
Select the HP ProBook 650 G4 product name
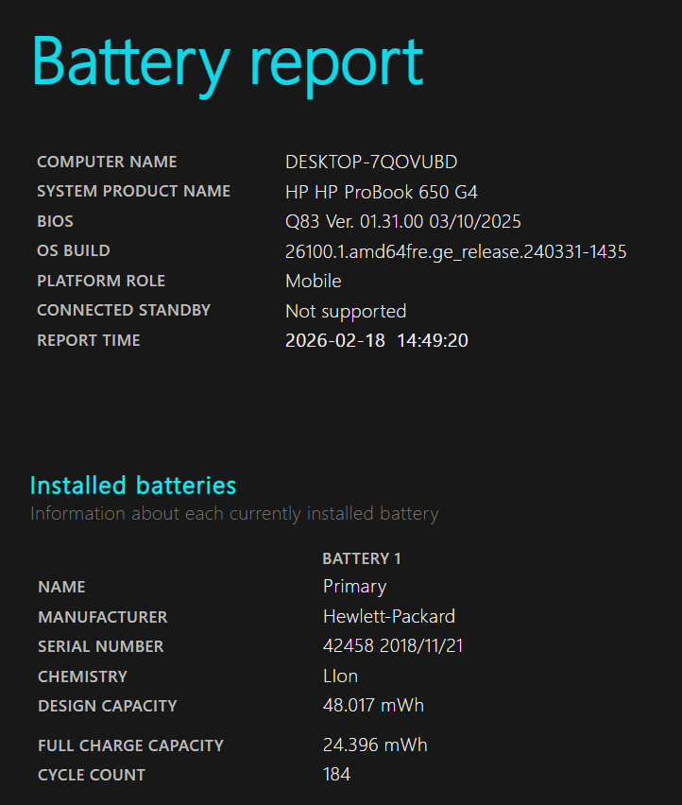[x=382, y=192]
